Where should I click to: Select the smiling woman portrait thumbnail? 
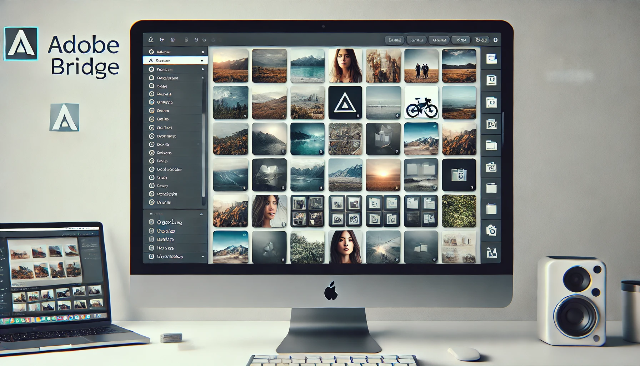(x=269, y=211)
